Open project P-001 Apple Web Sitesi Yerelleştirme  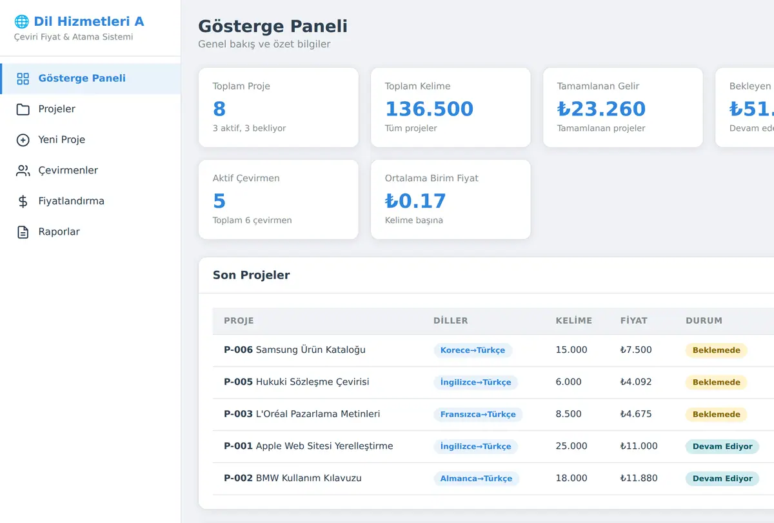pyautogui.click(x=308, y=446)
